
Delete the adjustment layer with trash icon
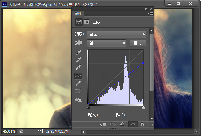pyautogui.click(x=142, y=125)
